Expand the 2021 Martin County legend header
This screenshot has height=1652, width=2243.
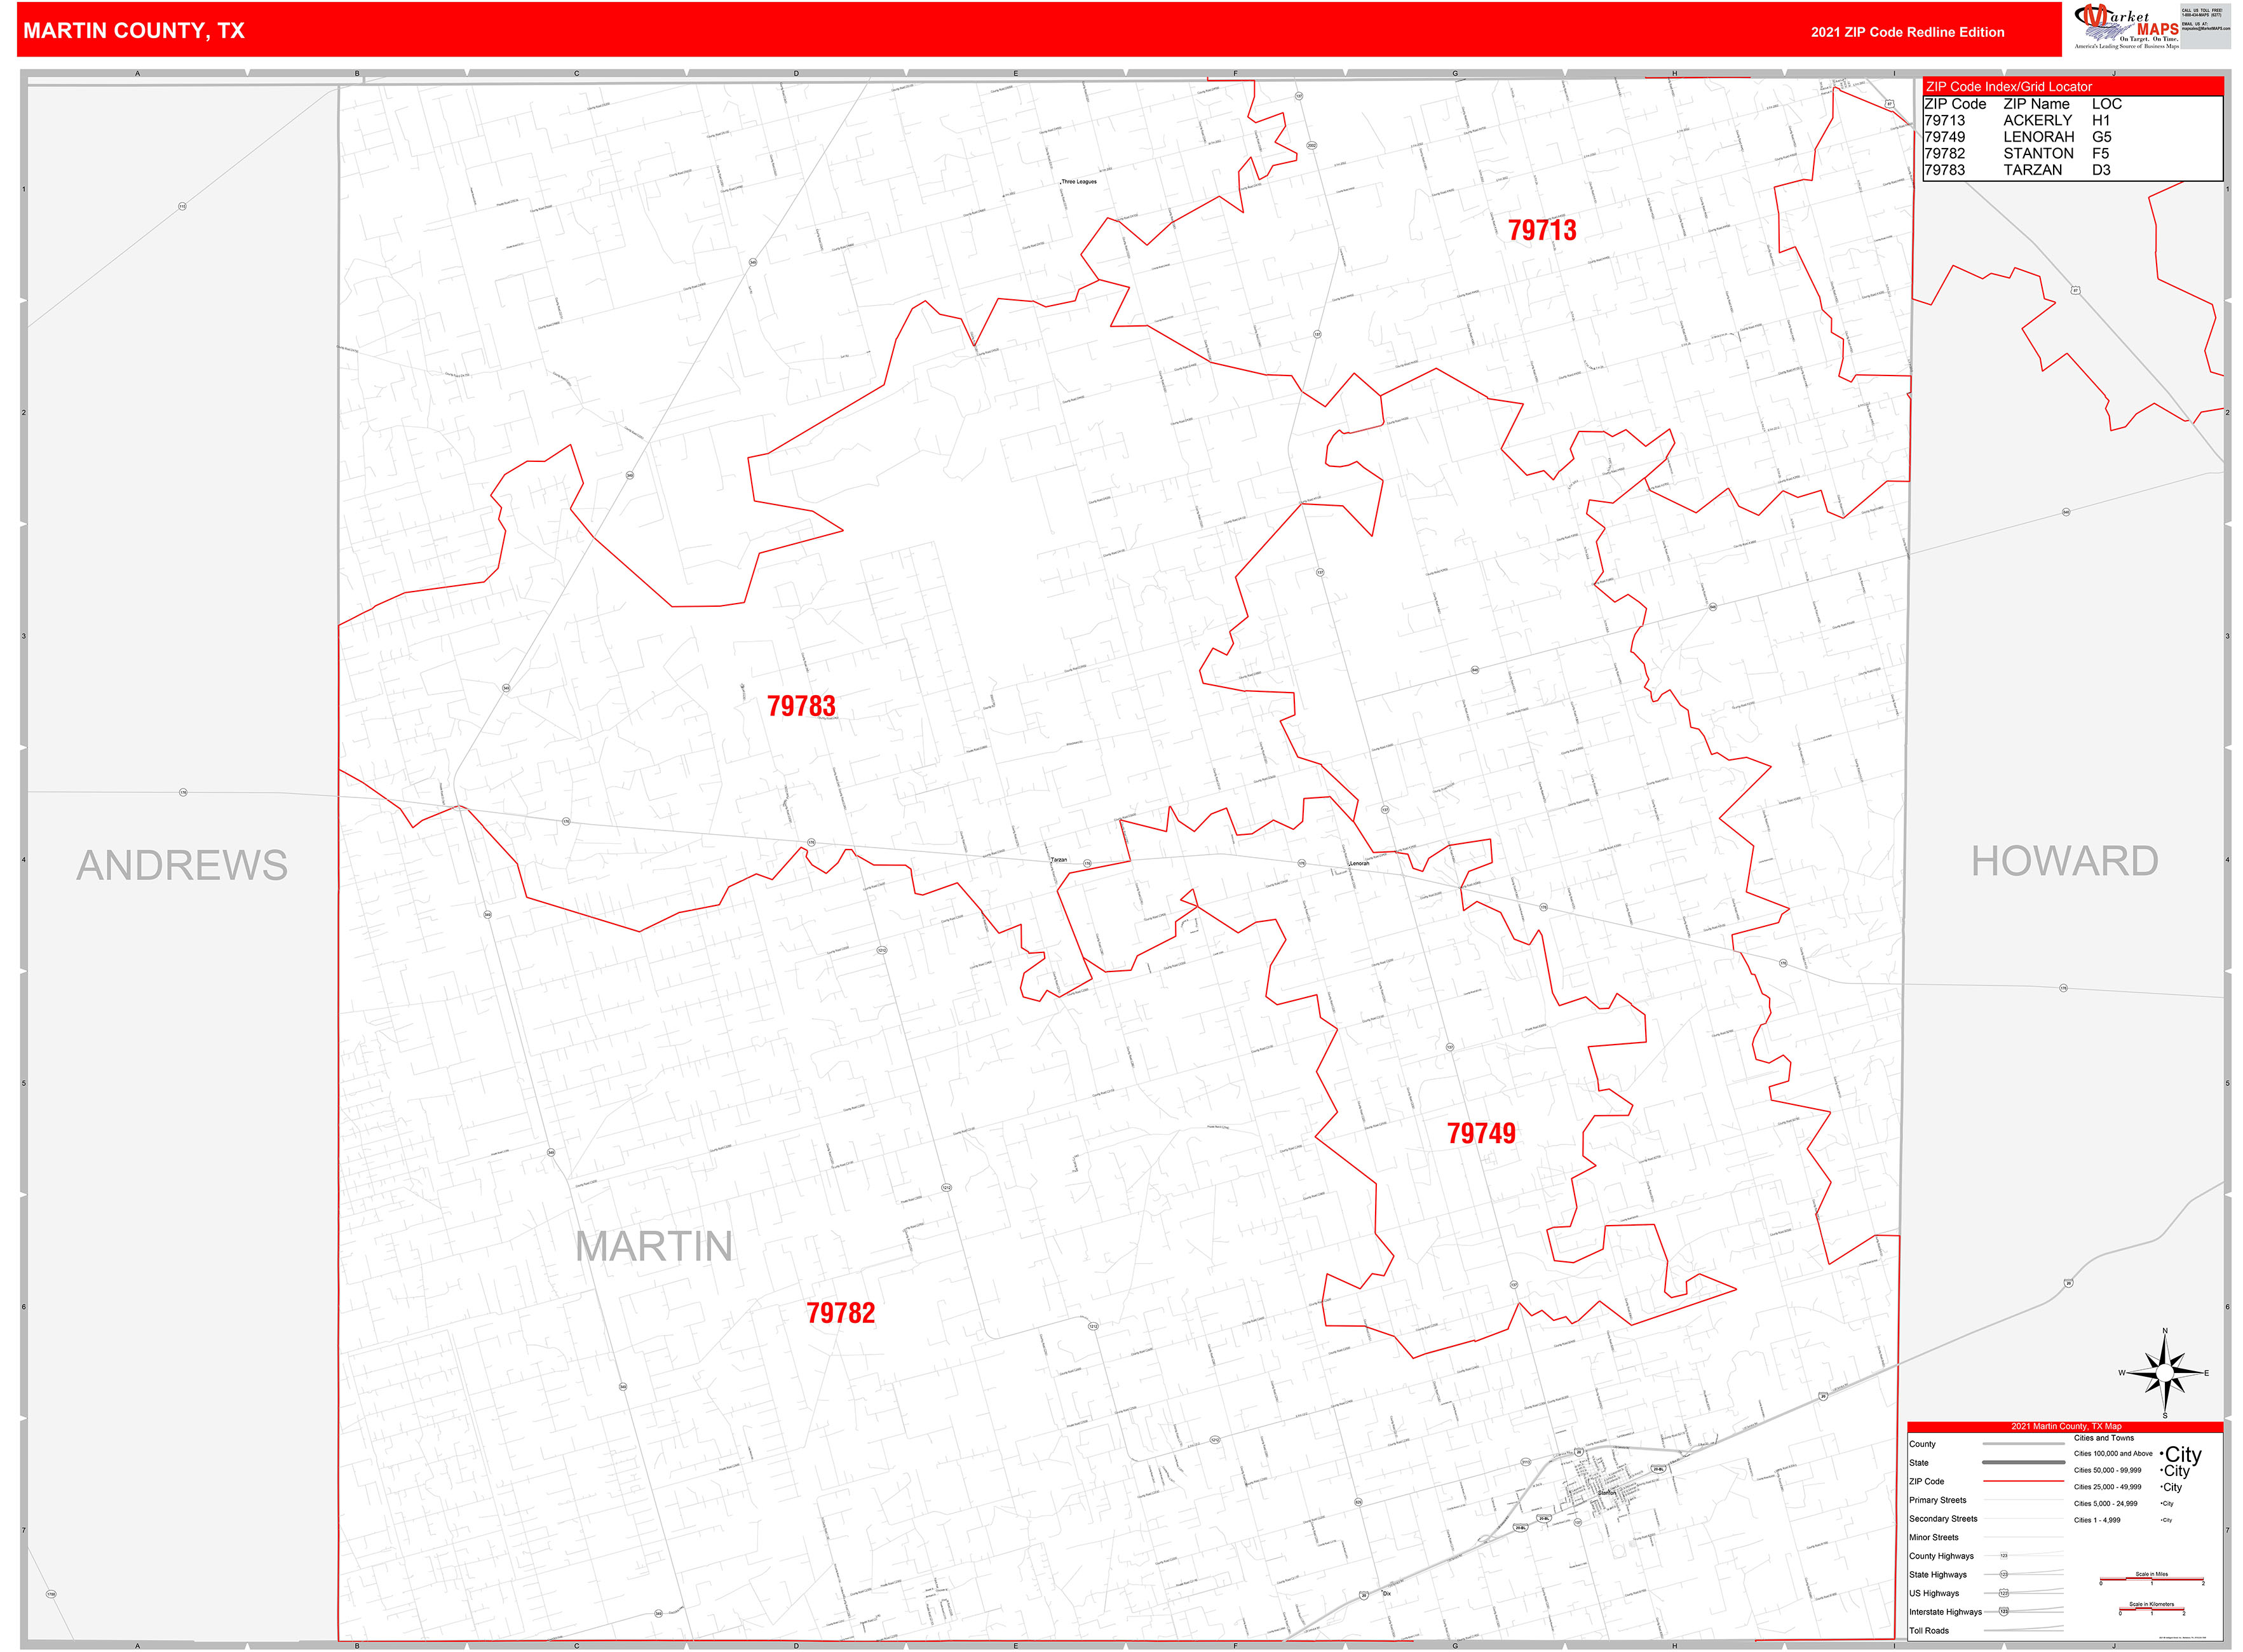click(2066, 1426)
